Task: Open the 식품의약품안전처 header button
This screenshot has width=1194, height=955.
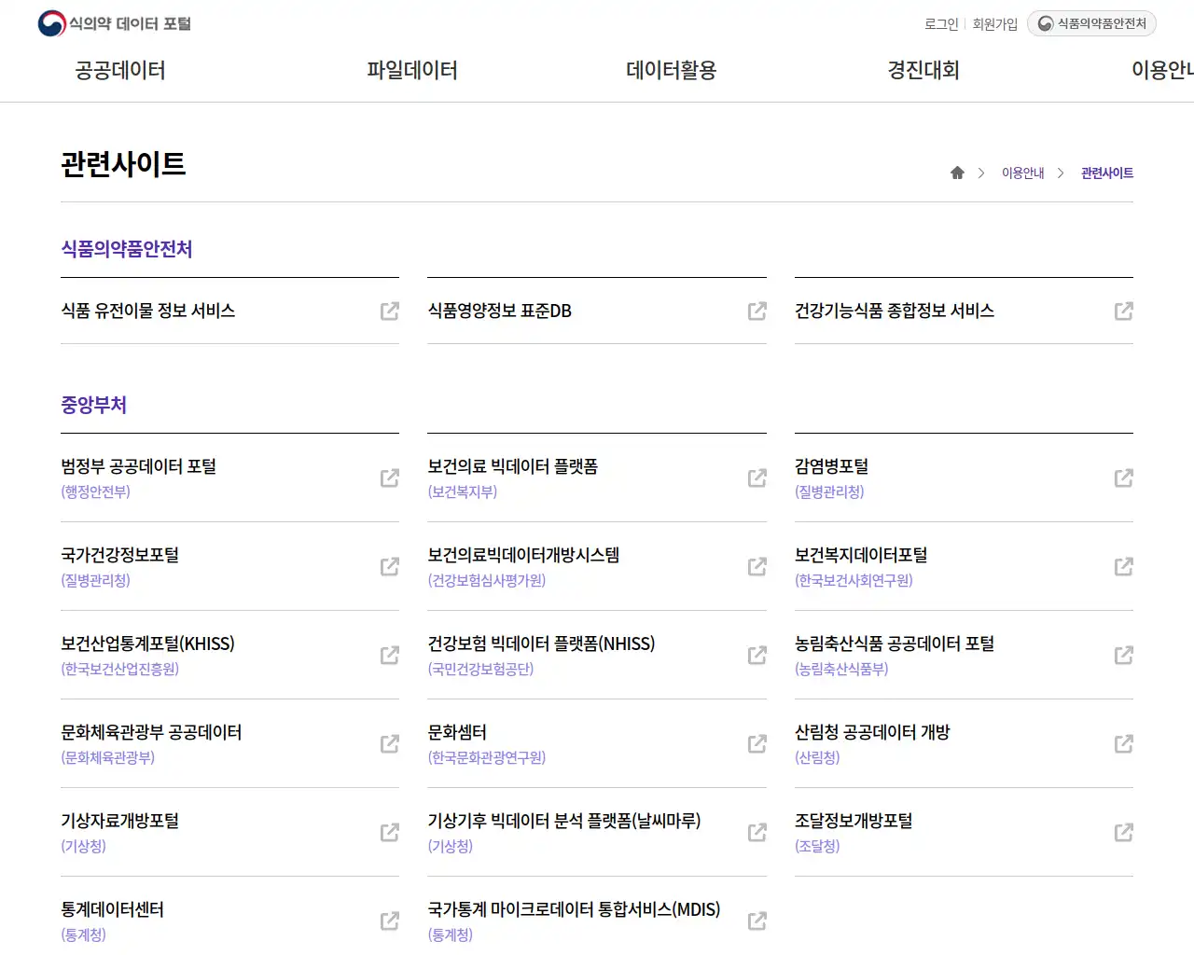Action: coord(1091,23)
